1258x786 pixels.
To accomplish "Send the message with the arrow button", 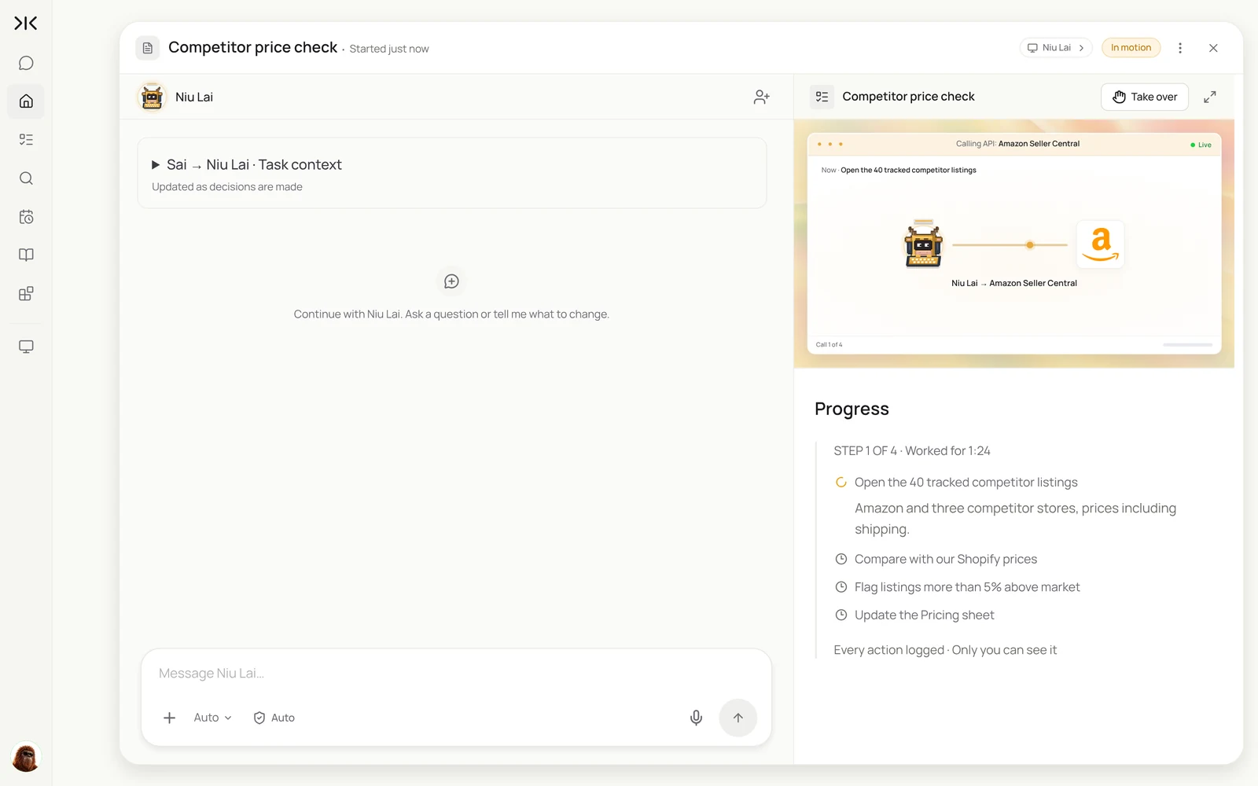I will [x=738, y=718].
